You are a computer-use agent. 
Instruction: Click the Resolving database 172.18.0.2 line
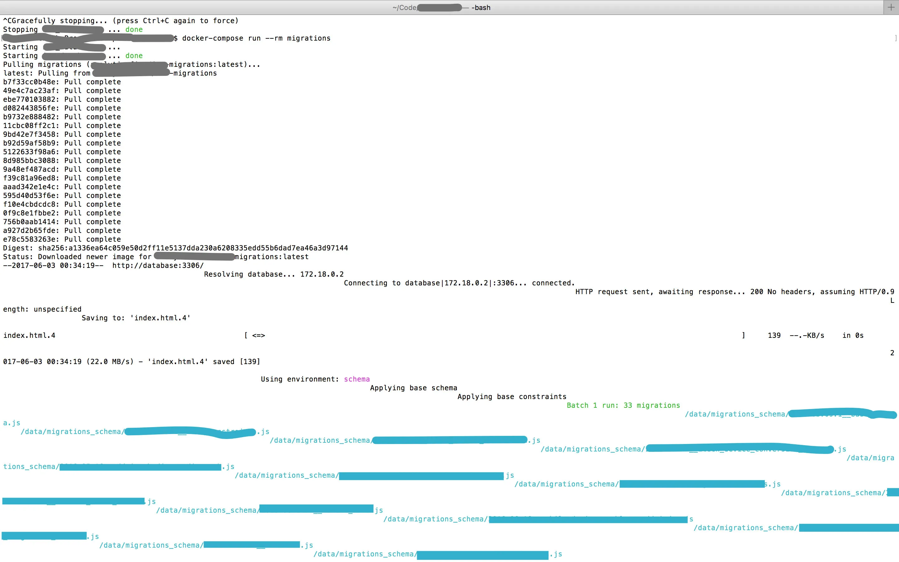[273, 274]
